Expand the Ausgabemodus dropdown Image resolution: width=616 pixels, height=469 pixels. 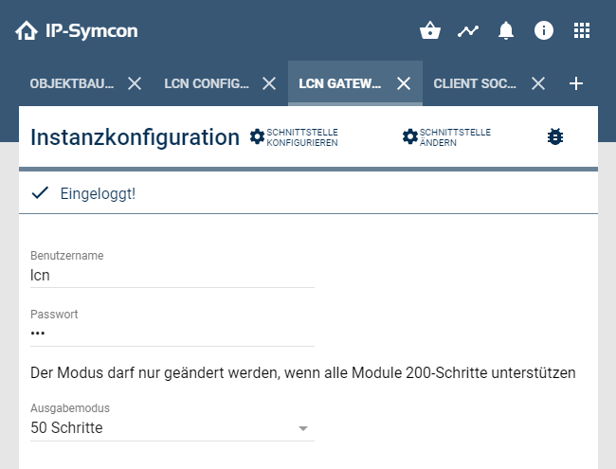pos(172,428)
